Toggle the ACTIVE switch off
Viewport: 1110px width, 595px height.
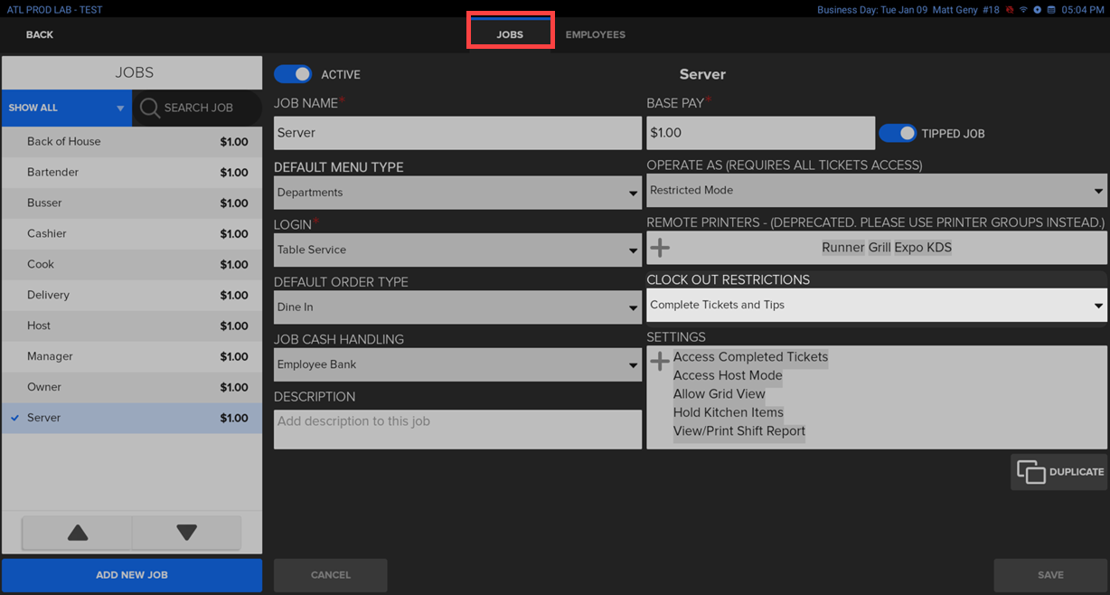pos(292,75)
